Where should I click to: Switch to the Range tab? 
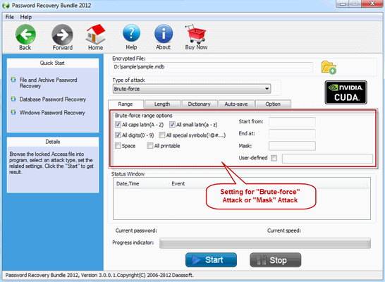pos(126,104)
